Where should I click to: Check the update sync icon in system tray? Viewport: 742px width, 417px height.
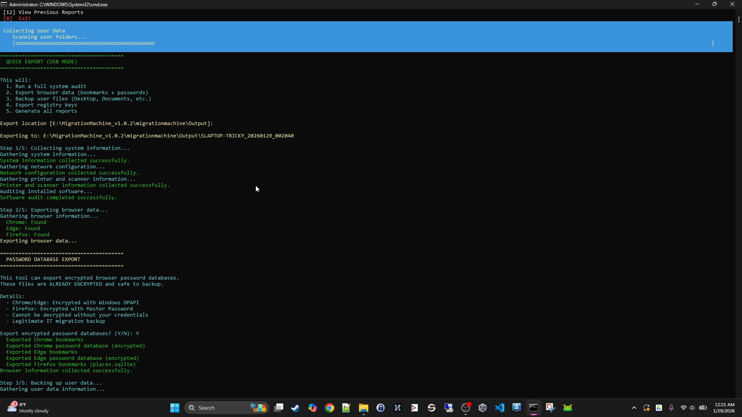(646, 408)
